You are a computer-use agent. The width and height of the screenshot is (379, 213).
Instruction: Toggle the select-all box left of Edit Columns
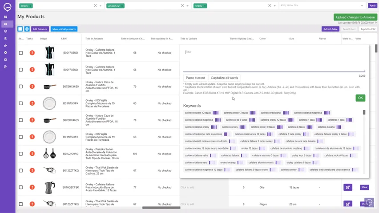(x=20, y=29)
